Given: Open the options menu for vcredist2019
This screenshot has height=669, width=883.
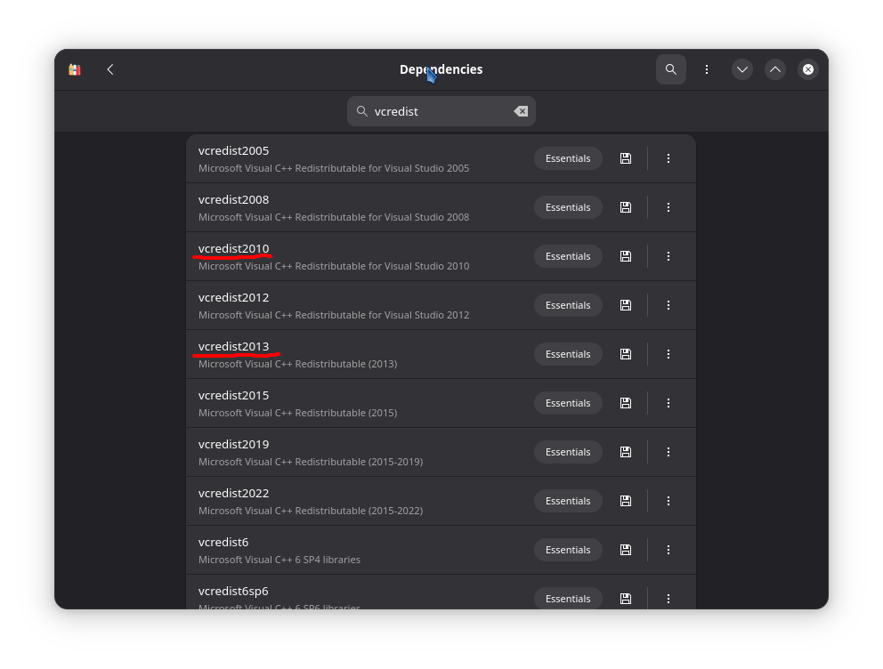Looking at the screenshot, I should (x=668, y=453).
